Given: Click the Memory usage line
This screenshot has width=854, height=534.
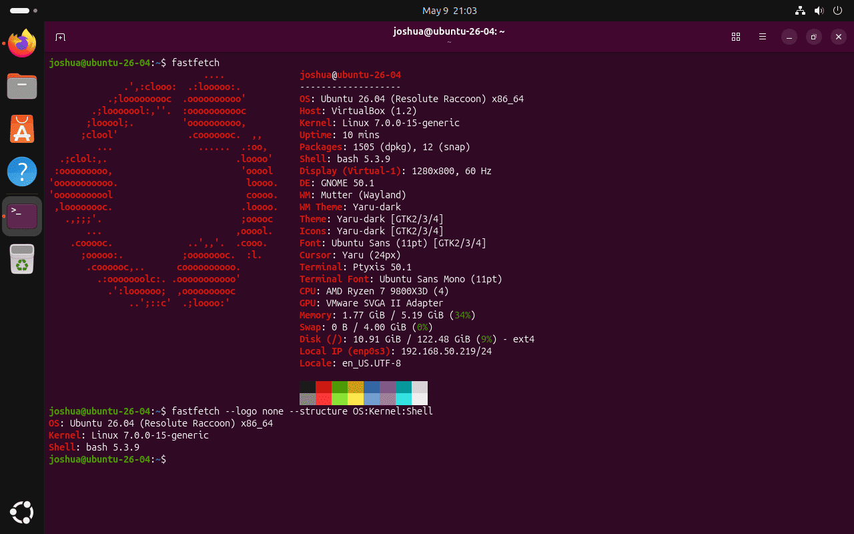Looking at the screenshot, I should 388,315.
